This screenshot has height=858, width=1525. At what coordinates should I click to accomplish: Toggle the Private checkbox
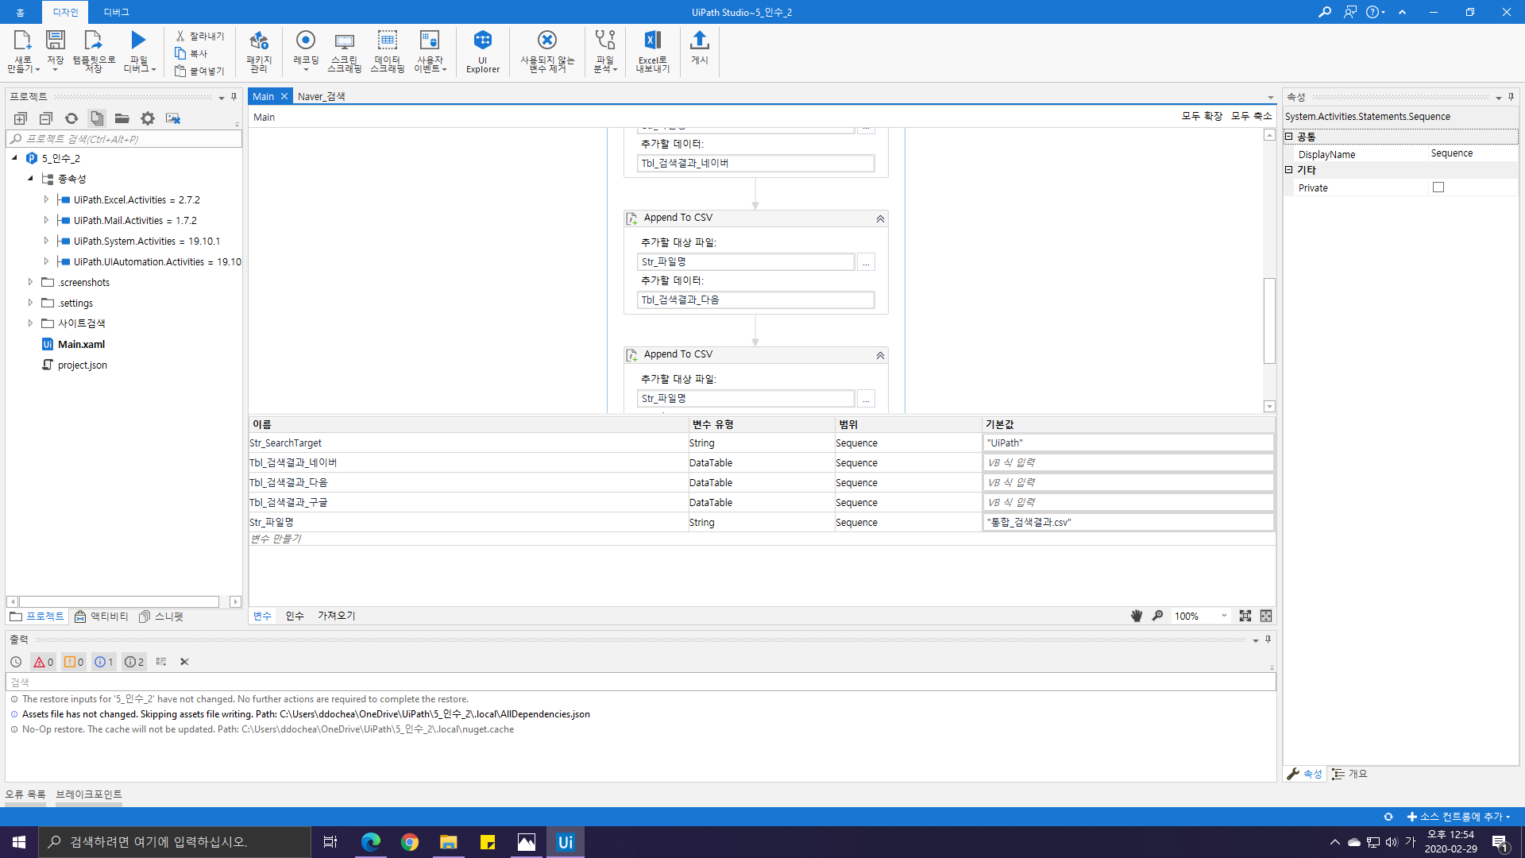pyautogui.click(x=1438, y=187)
